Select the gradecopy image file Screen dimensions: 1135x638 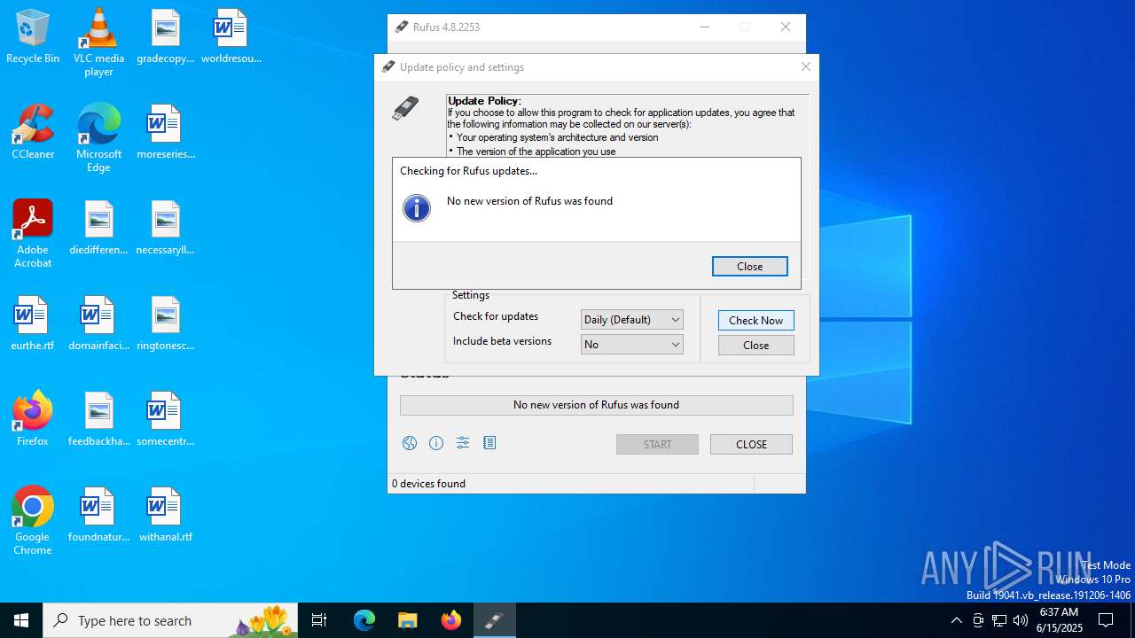click(x=165, y=37)
